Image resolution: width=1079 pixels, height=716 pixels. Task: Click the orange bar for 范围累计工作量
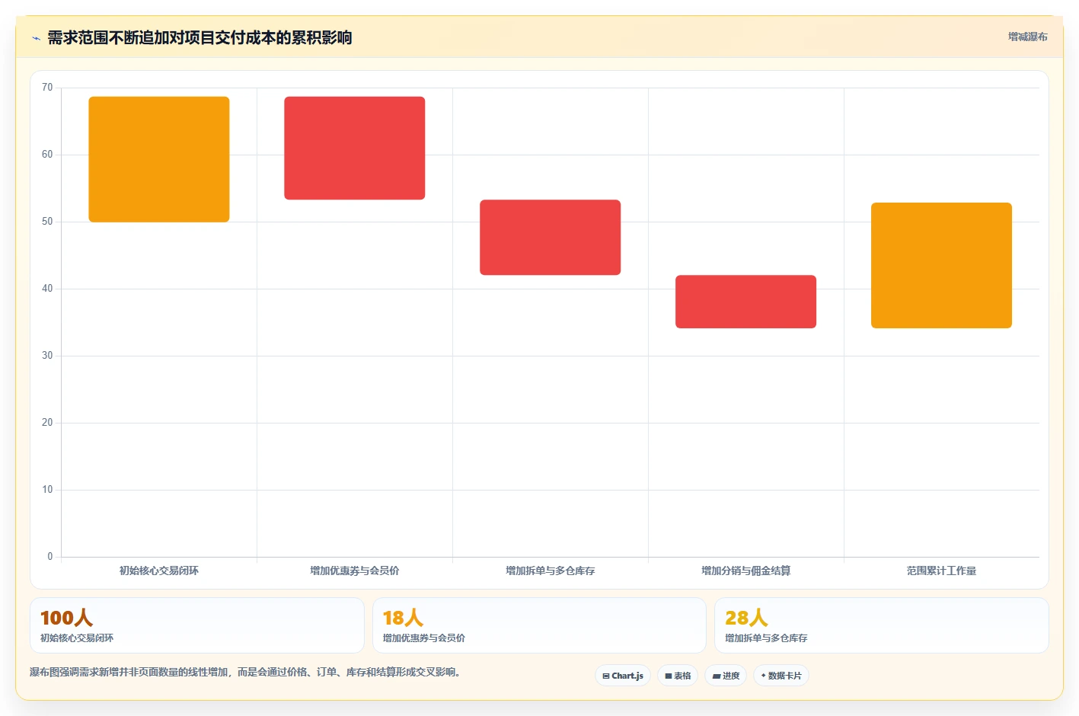coord(942,265)
